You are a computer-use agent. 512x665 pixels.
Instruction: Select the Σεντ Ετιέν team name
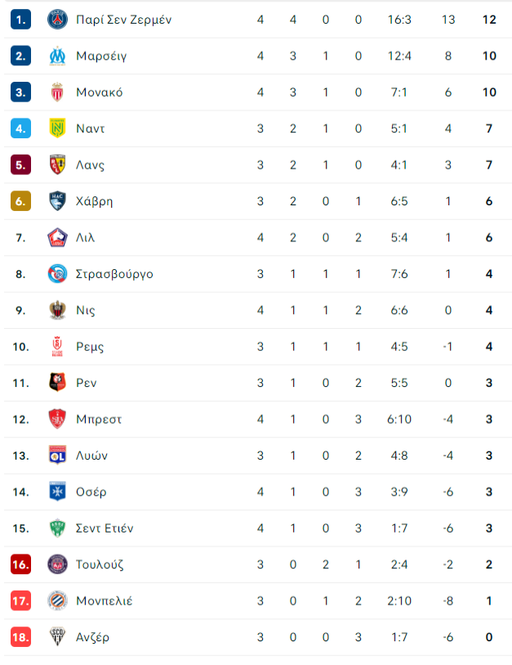coord(105,528)
